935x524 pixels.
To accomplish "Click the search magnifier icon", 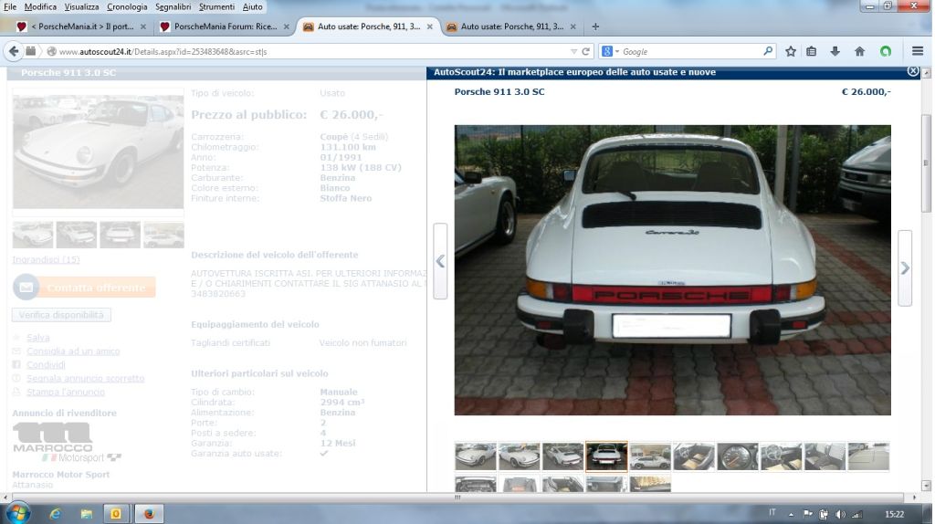I will click(x=768, y=51).
